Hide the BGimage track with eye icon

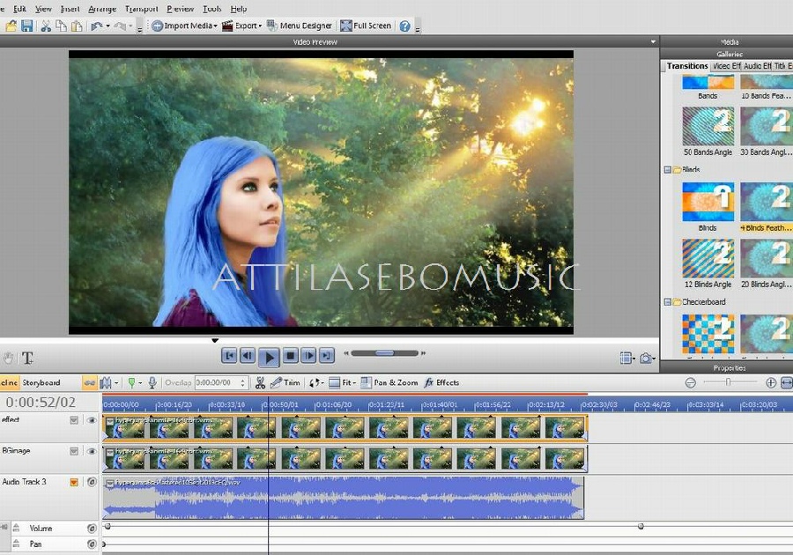pos(92,451)
